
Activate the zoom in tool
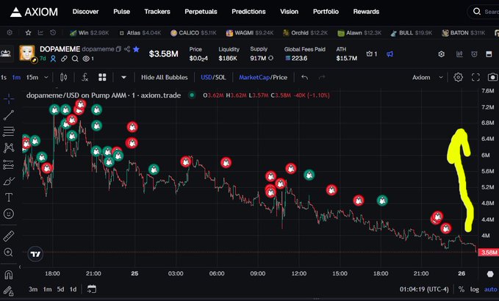coord(8,253)
